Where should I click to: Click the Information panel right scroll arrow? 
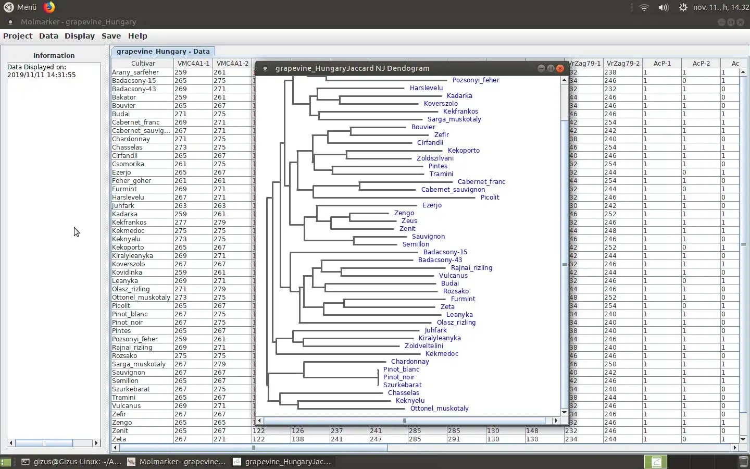(96, 443)
